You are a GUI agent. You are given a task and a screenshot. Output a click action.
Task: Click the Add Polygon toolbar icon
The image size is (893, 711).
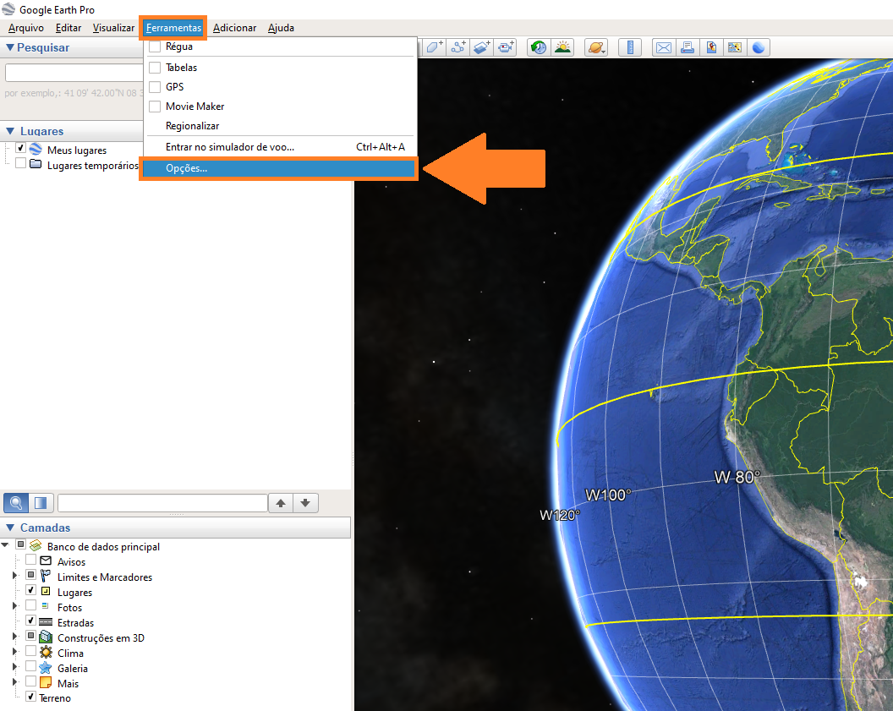[x=435, y=47]
